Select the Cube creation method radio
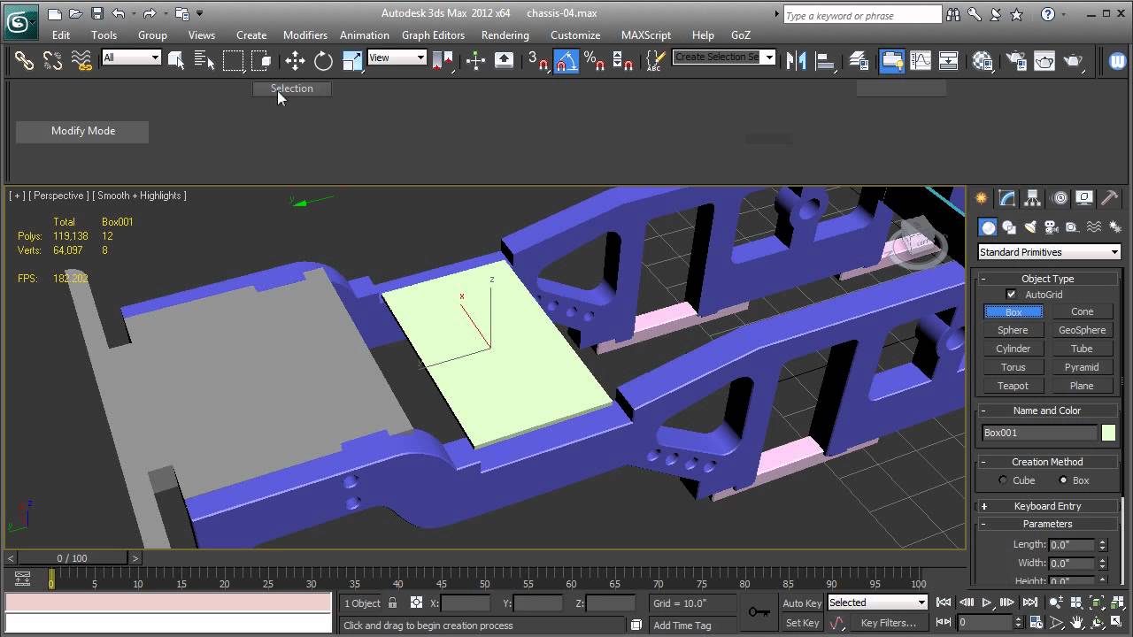Image resolution: width=1133 pixels, height=637 pixels. 1003,480
